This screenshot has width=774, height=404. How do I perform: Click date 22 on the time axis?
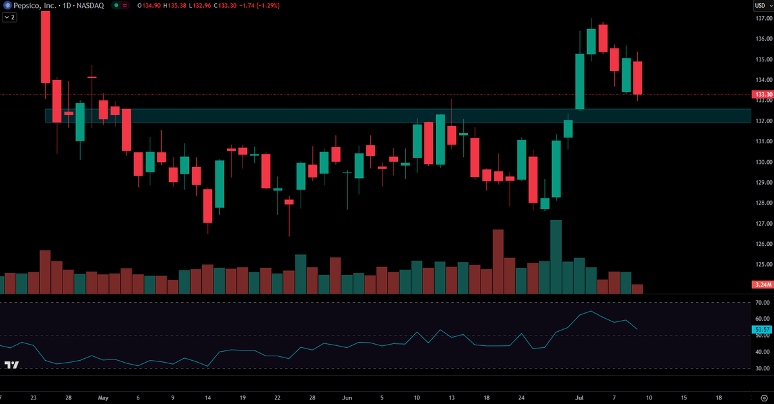coord(277,398)
